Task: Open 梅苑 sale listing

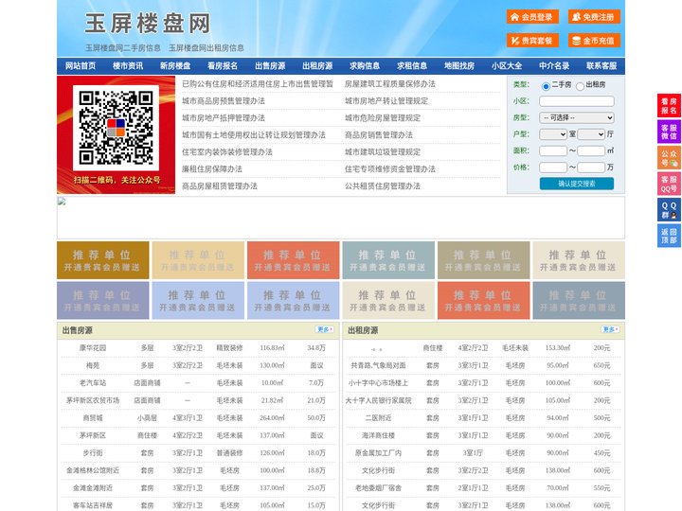Action: [x=93, y=365]
